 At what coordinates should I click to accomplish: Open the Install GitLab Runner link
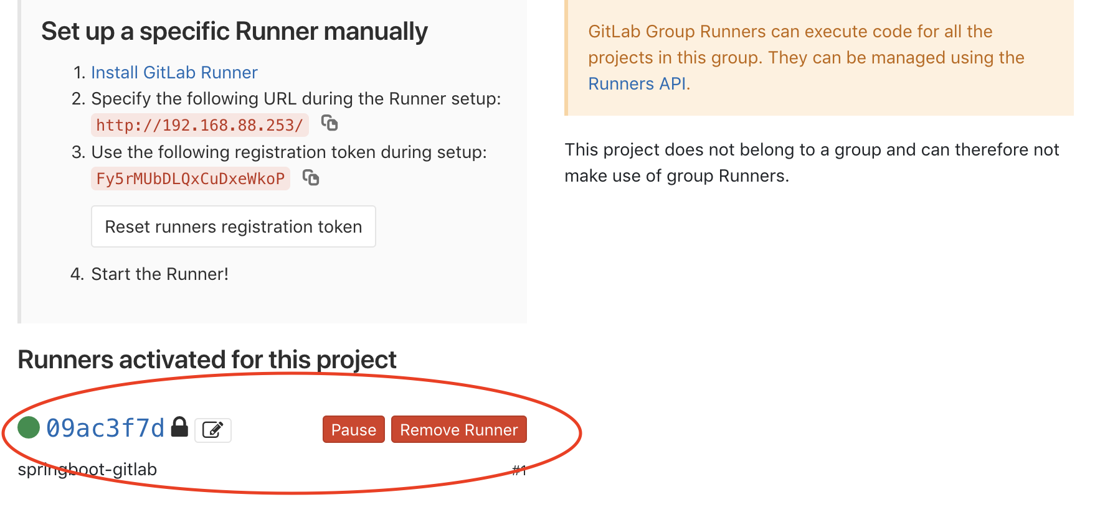pyautogui.click(x=174, y=73)
